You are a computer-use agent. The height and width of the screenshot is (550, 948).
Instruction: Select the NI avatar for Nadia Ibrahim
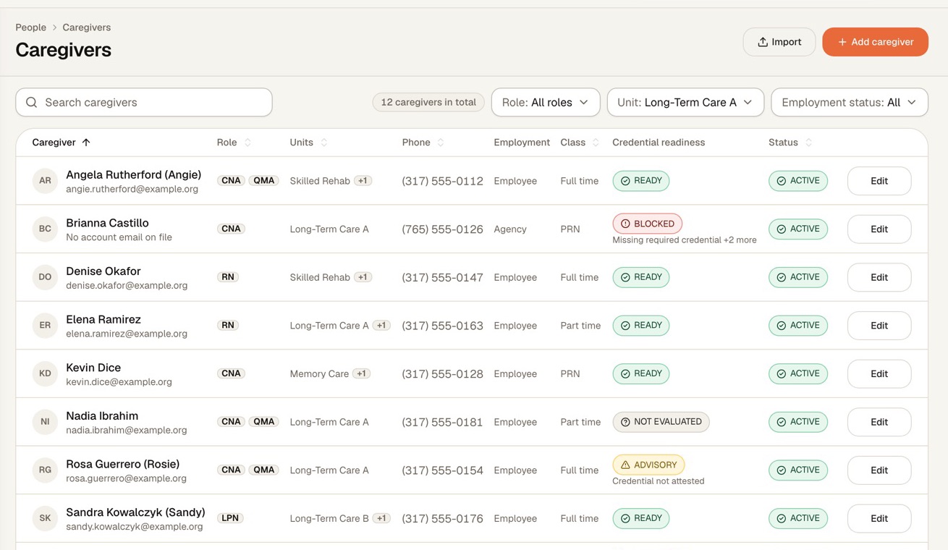[x=45, y=422]
